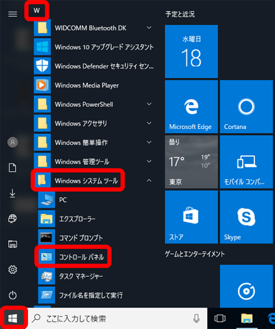
Task: Expand Windows 簡単操作 chevron
Action: tap(149, 142)
